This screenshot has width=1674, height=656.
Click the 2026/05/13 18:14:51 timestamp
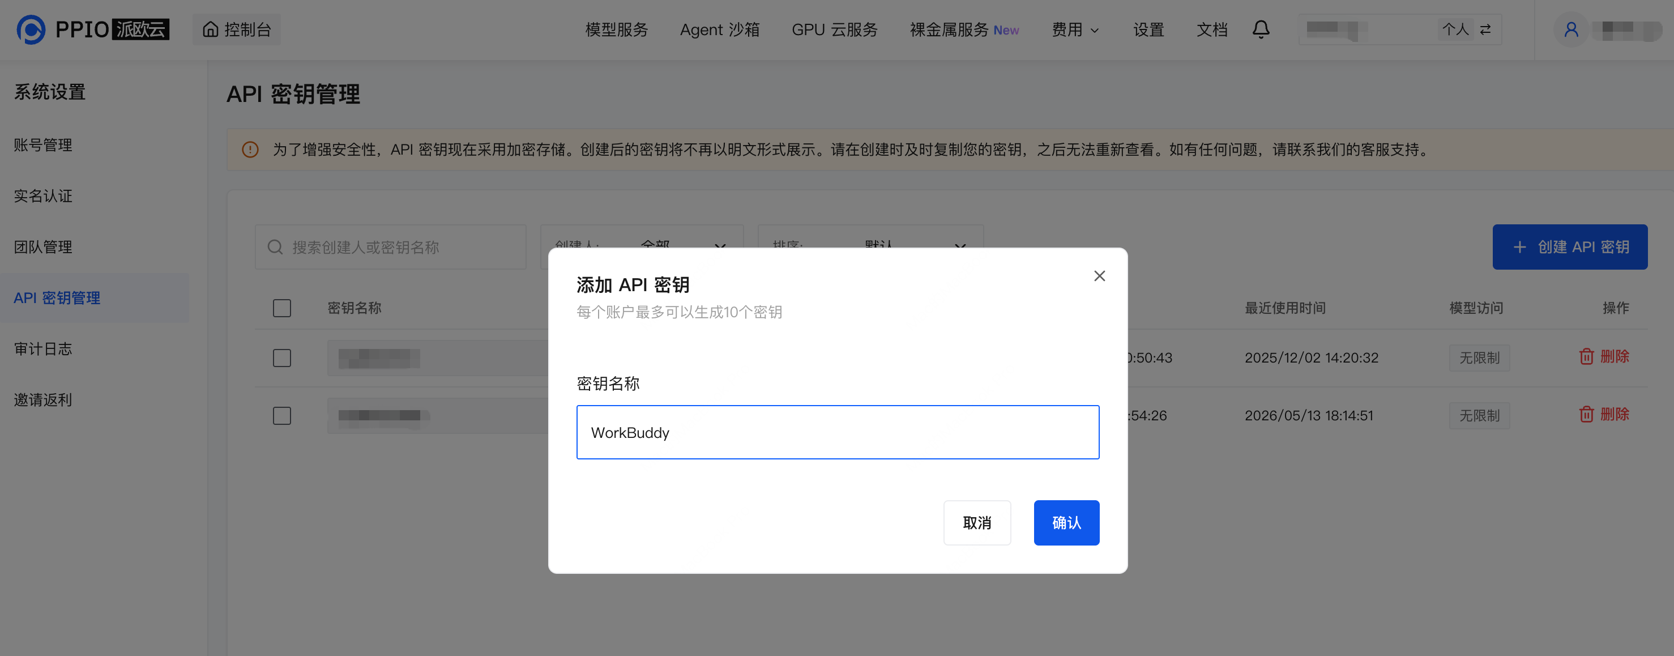(1309, 415)
